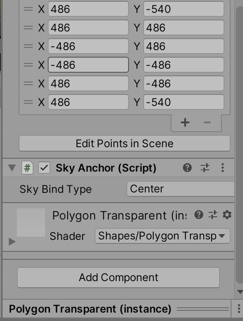This screenshot has width=243, height=321.
Task: Open Polygon Transparent material help icon
Action: point(198,215)
